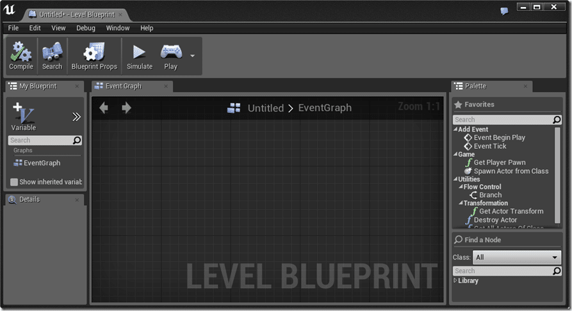Open Blueprint Props settings
This screenshot has height=311, width=572.
(94, 56)
